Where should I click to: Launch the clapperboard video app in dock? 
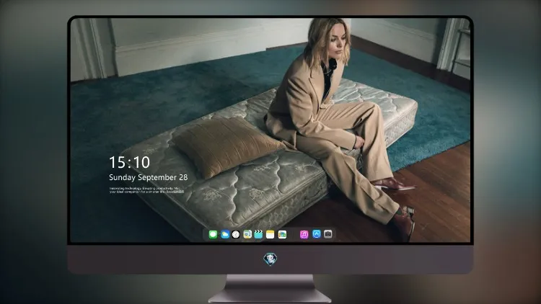click(258, 235)
